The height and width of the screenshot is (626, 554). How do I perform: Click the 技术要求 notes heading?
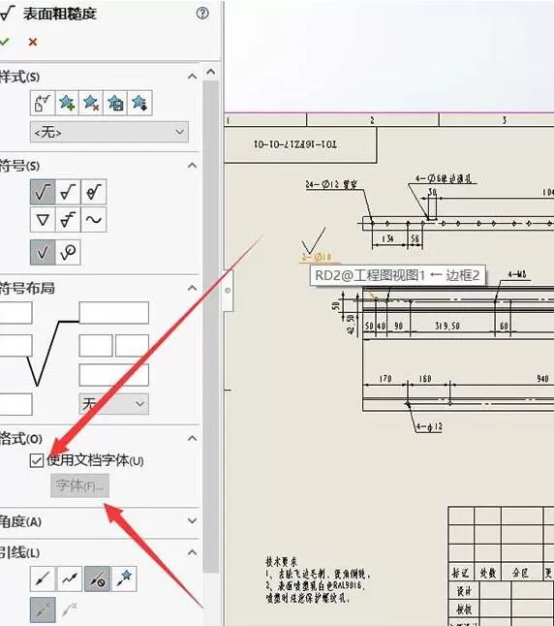tap(282, 562)
